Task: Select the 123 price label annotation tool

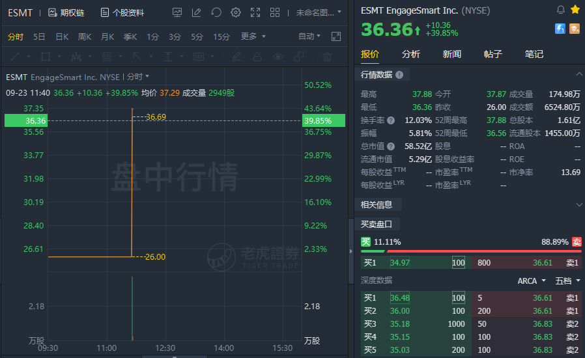Action: coord(199,57)
